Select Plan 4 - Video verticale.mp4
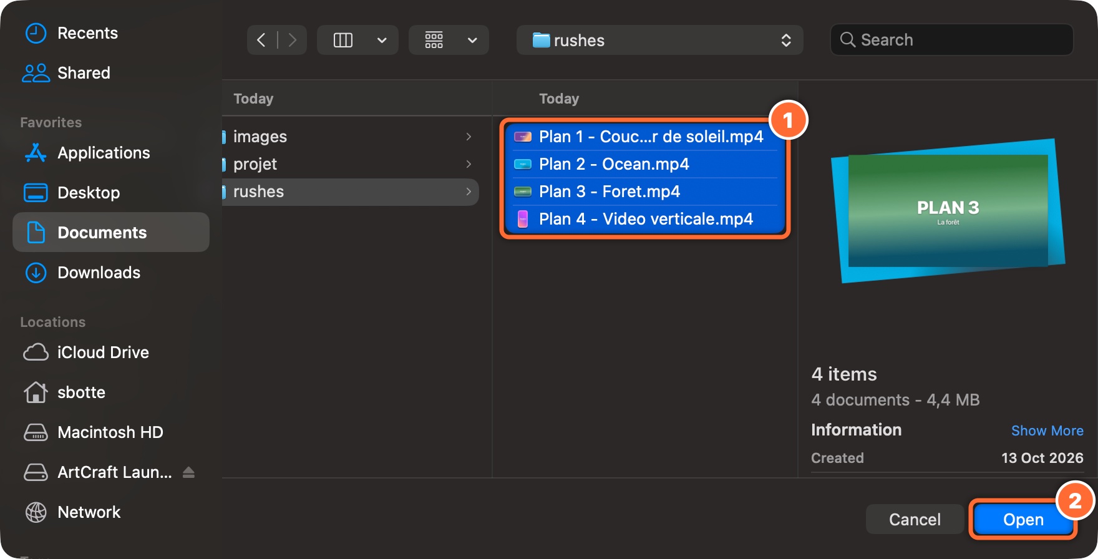 pyautogui.click(x=645, y=219)
